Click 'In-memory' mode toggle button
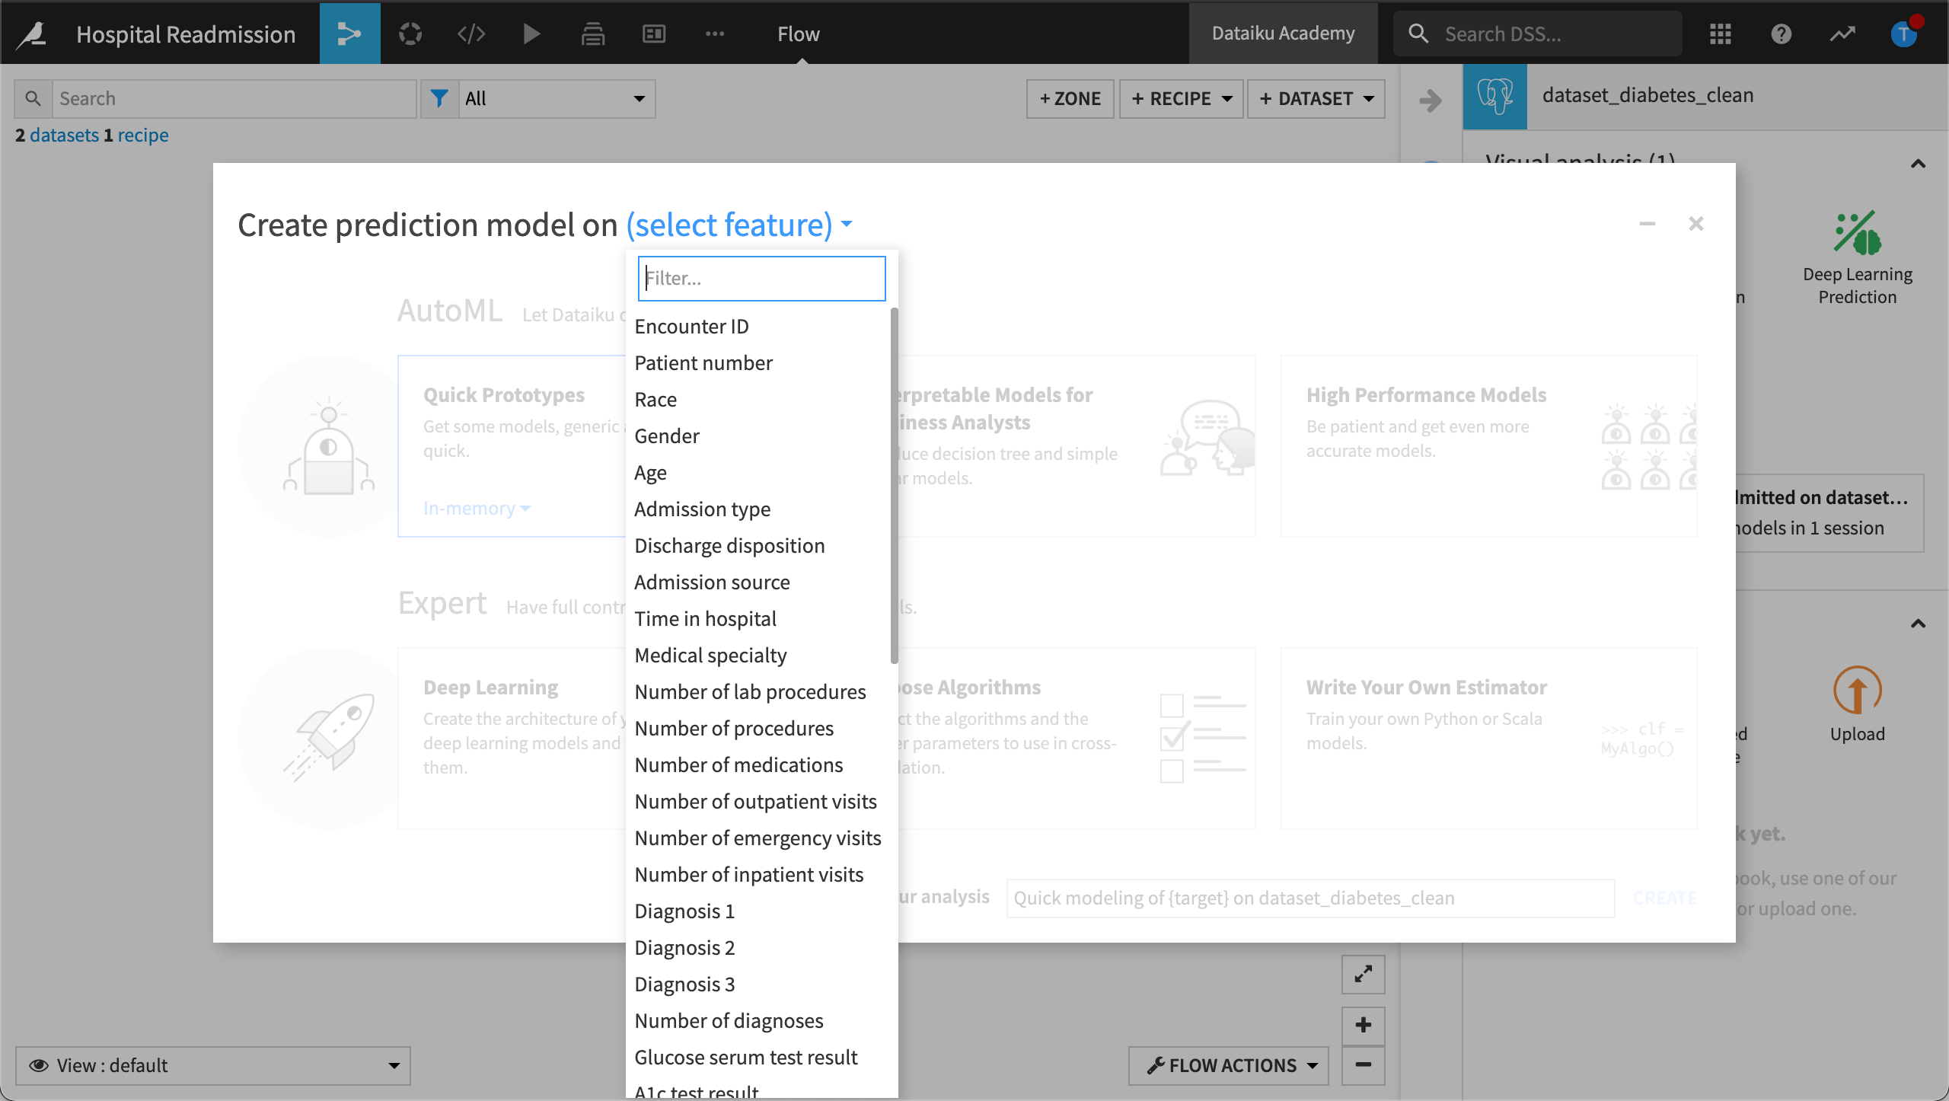Viewport: 1949px width, 1101px height. pyautogui.click(x=477, y=506)
